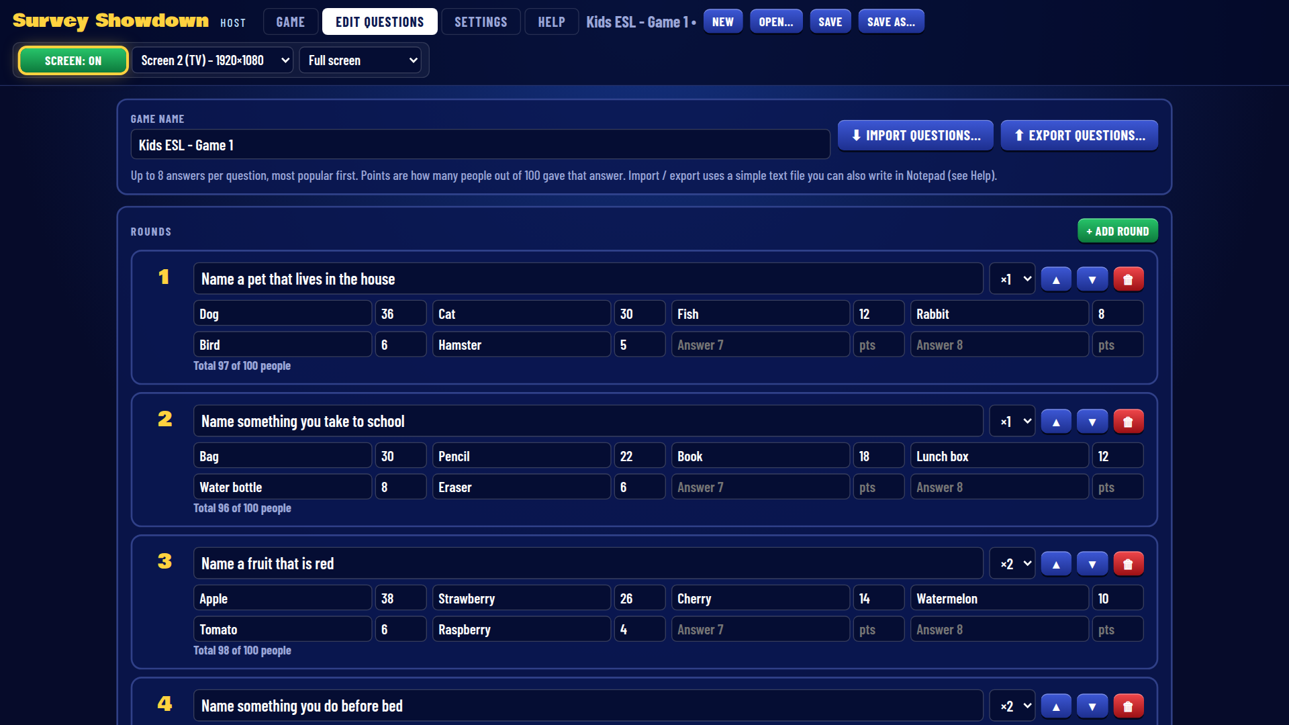The width and height of the screenshot is (1289, 725).
Task: Delete round 2 with trash icon
Action: pyautogui.click(x=1129, y=422)
